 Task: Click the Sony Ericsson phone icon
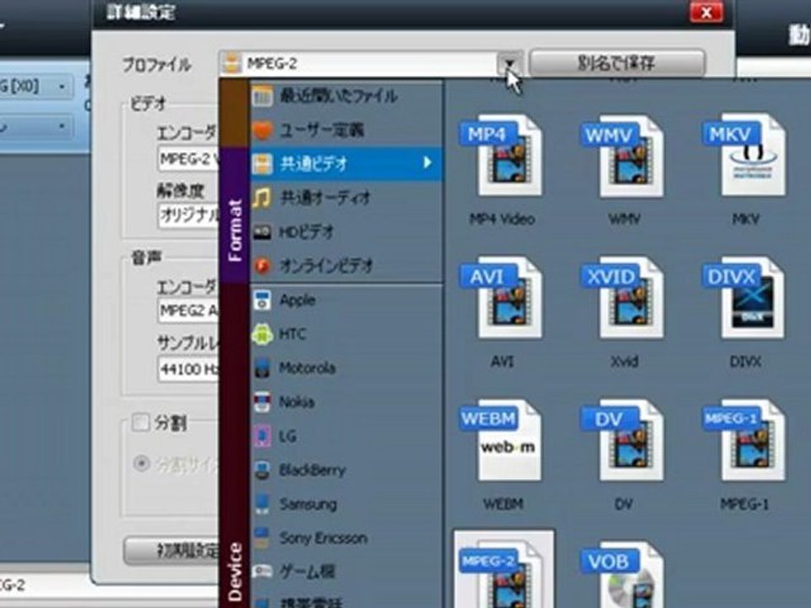[262, 538]
